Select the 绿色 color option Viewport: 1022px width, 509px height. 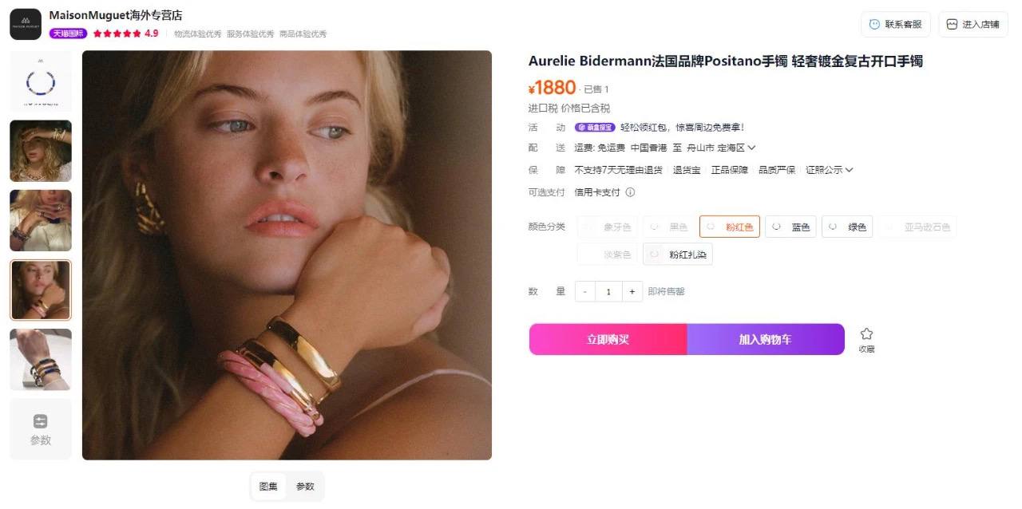[847, 227]
